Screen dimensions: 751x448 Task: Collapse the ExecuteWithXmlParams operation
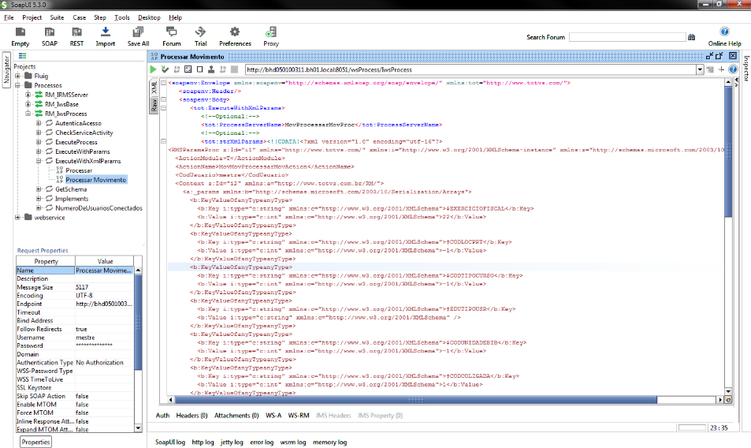click(39, 161)
